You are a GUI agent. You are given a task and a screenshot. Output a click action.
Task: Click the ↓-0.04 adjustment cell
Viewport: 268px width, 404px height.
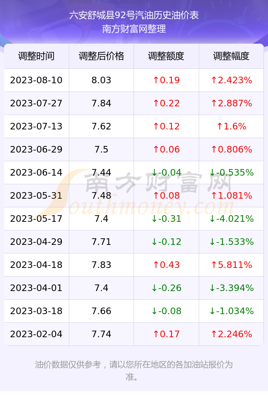(x=166, y=172)
